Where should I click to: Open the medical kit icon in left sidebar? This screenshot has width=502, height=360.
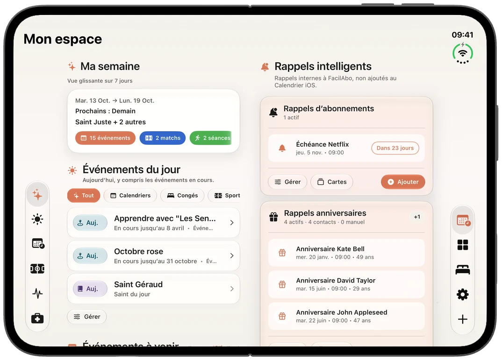[37, 318]
